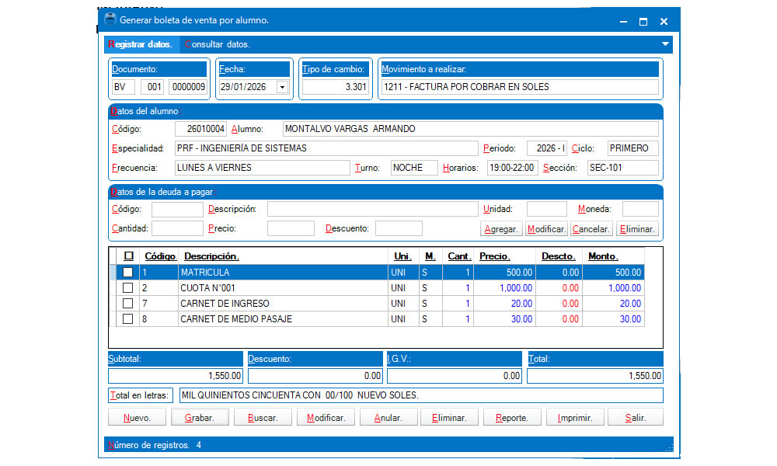Click the Buscar button
The image size is (777, 466).
tap(263, 418)
